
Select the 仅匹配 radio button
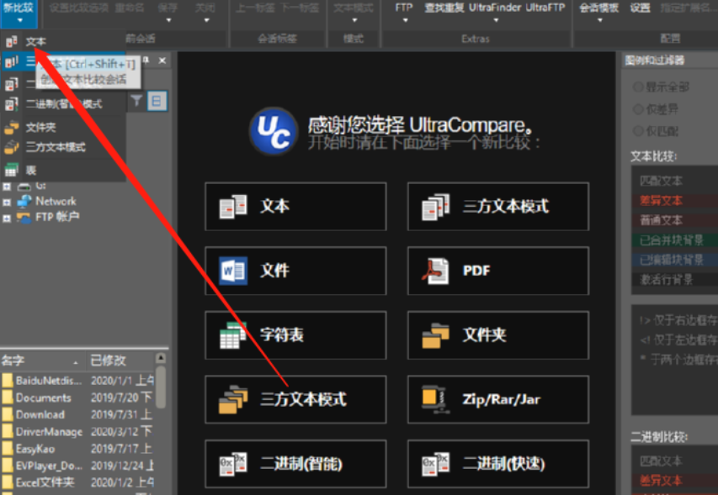point(637,131)
